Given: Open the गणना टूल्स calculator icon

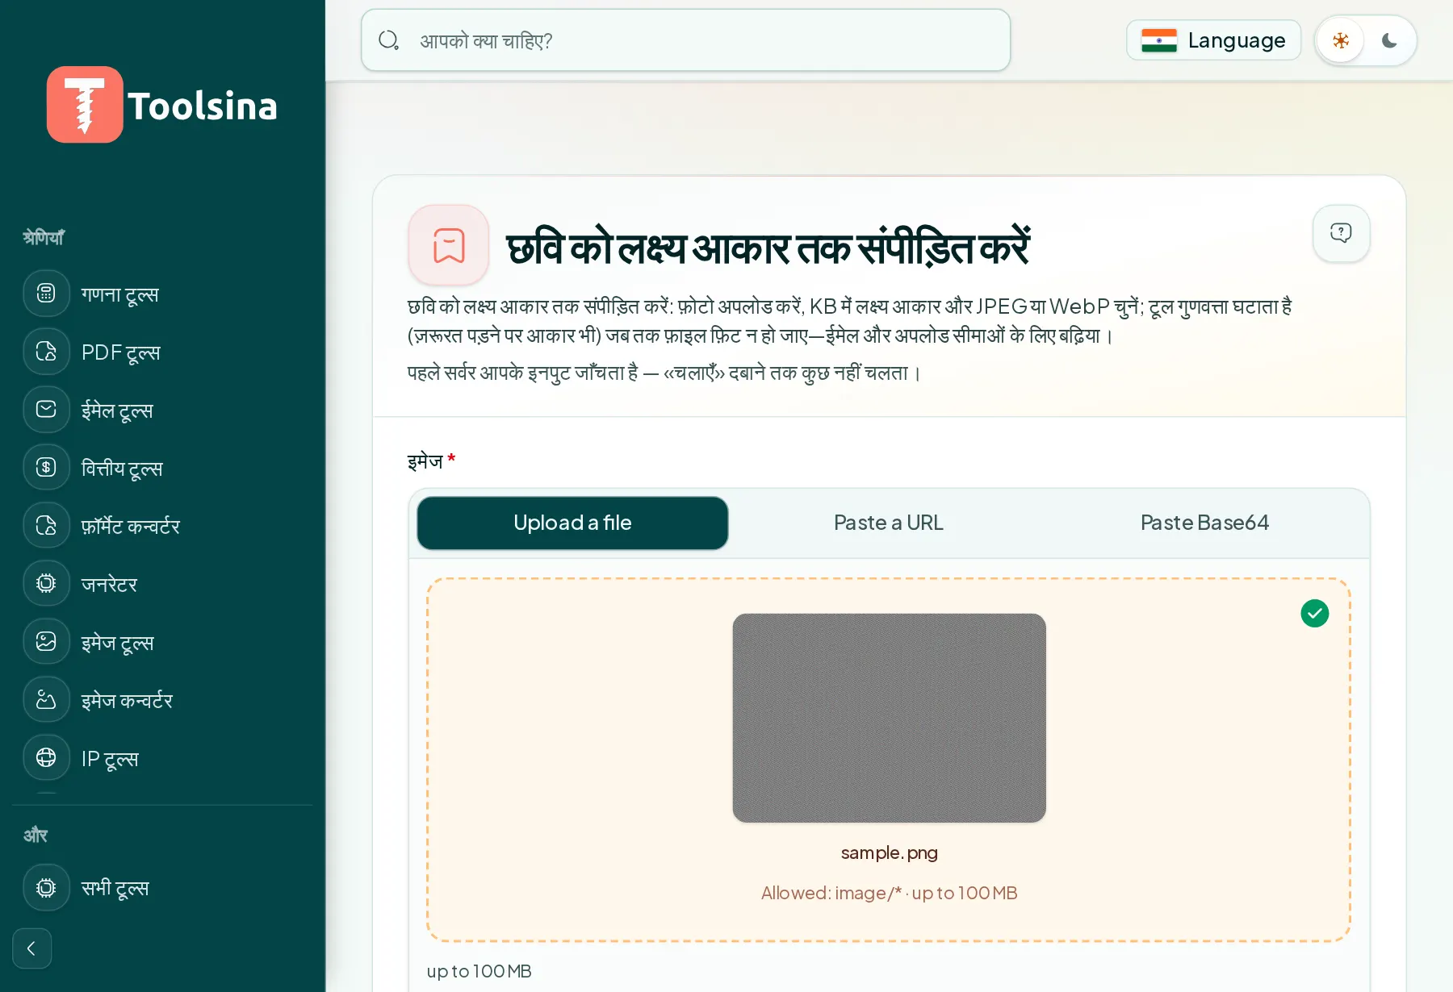Looking at the screenshot, I should point(46,294).
